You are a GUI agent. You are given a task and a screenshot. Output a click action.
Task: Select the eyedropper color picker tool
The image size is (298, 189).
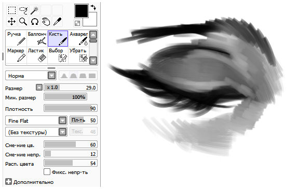58,21
